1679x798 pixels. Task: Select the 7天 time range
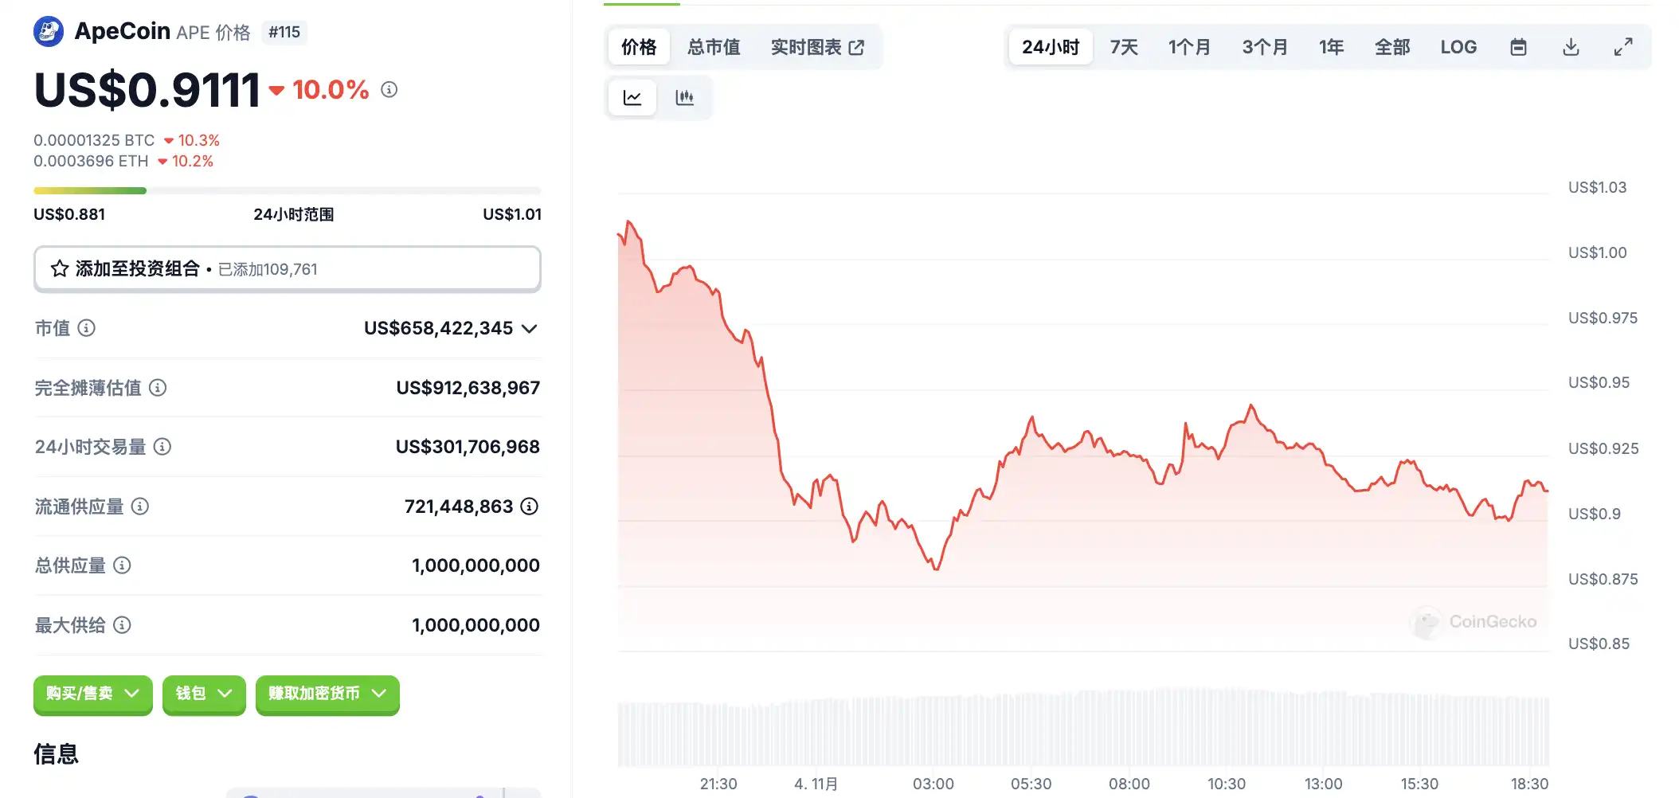pyautogui.click(x=1124, y=47)
